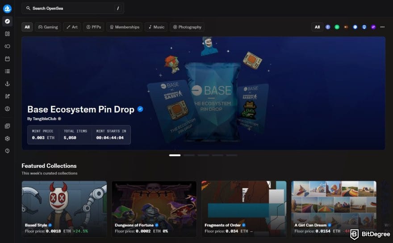
Task: Click the search magnifier icon
Action: tap(28, 8)
